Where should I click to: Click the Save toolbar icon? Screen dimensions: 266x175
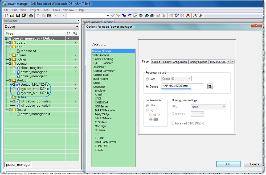18,16
